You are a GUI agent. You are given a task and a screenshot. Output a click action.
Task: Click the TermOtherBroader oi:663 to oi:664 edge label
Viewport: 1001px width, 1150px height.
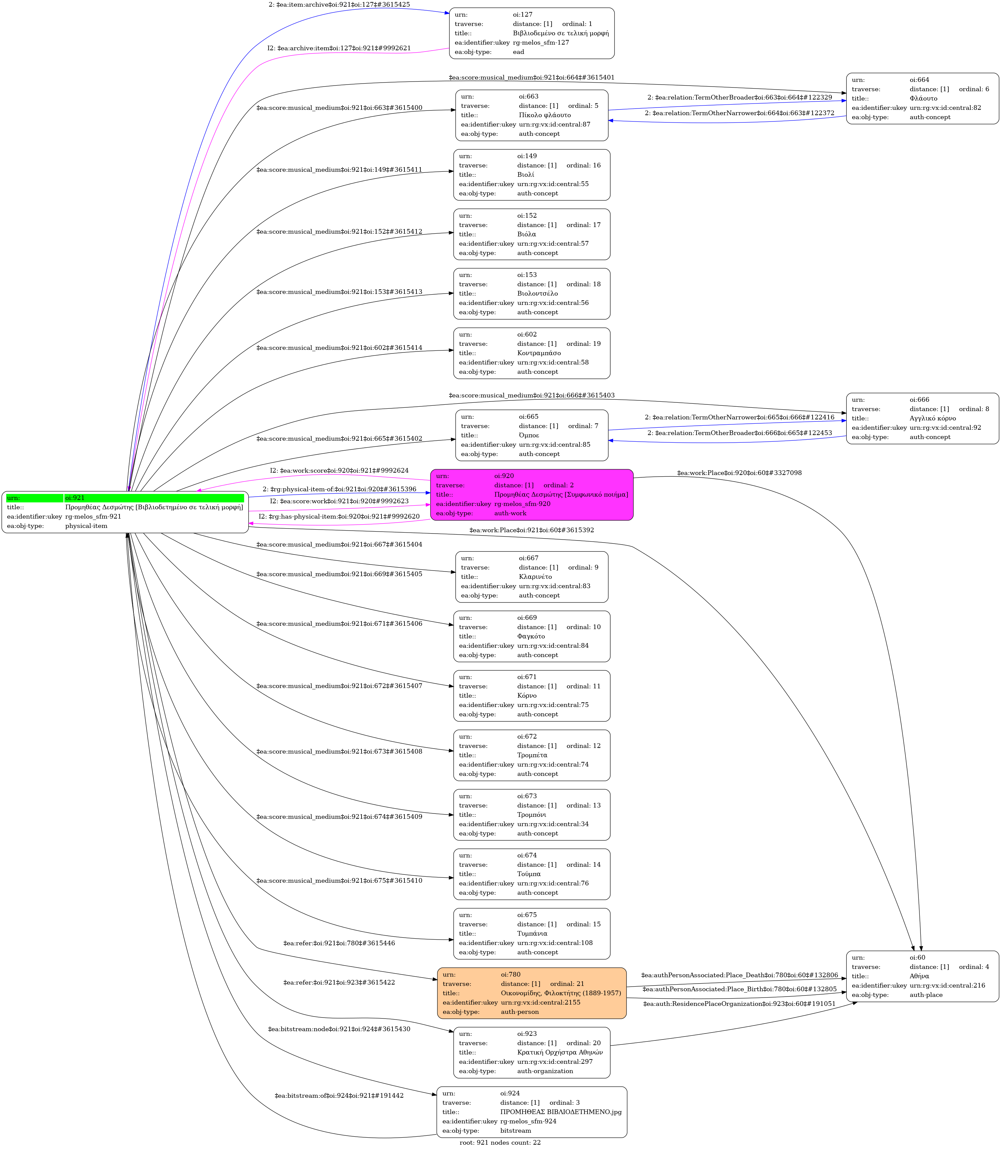pos(739,98)
